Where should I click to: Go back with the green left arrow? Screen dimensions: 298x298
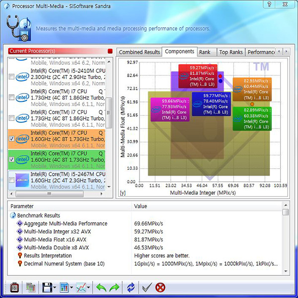pyautogui.click(x=101, y=288)
